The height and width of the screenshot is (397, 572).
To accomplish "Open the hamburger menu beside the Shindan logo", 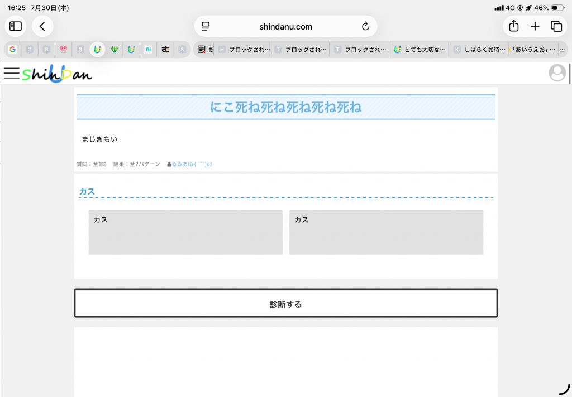I will pos(12,73).
